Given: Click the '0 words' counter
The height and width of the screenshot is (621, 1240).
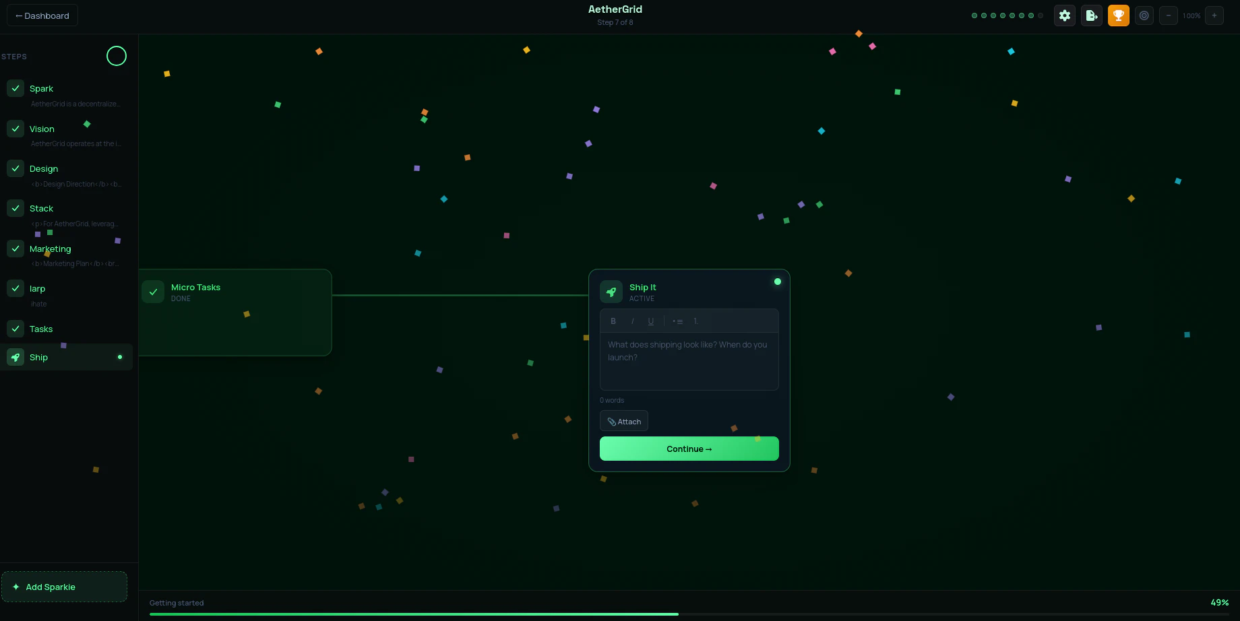Looking at the screenshot, I should (612, 400).
